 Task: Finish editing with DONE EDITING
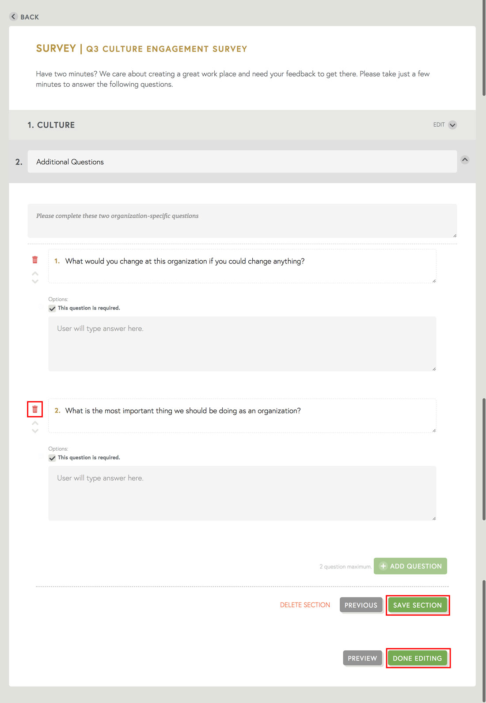[x=417, y=658]
